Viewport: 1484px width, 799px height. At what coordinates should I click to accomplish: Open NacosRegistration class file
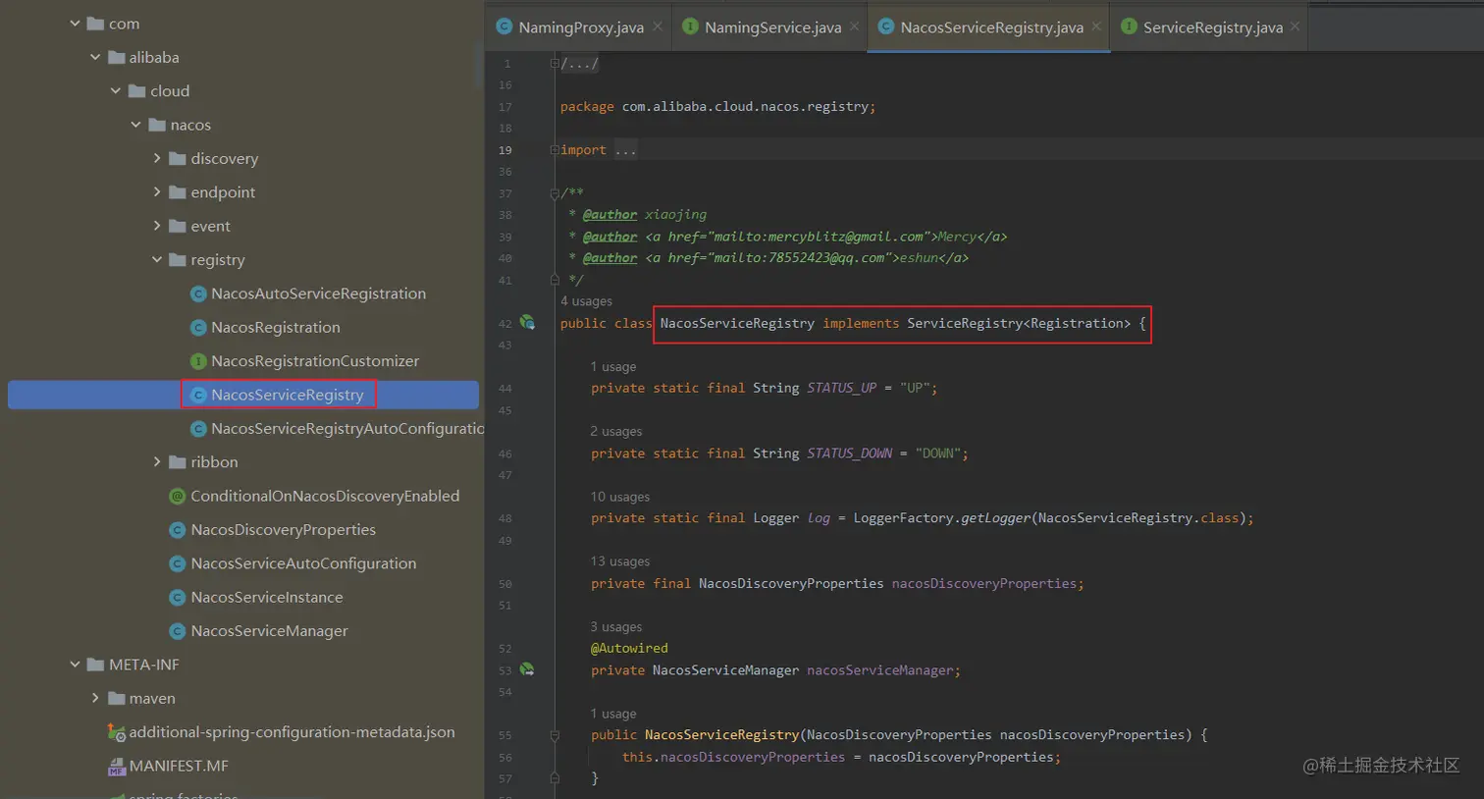276,328
